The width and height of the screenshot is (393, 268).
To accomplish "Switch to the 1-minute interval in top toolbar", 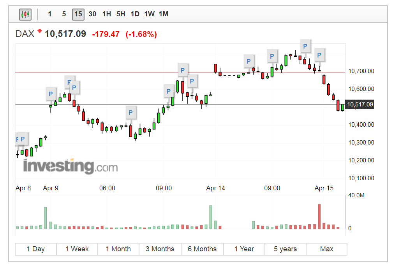I will (x=49, y=14).
